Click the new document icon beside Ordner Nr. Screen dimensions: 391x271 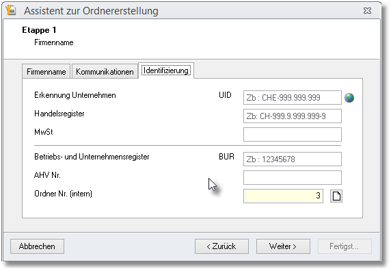336,196
